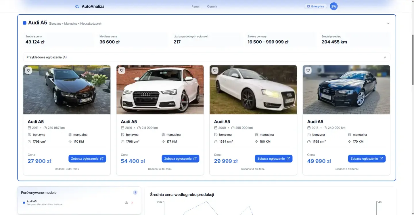Click gearbox icon in the 2011 card
Image resolution: width=414 pixels, height=215 pixels.
point(70,135)
